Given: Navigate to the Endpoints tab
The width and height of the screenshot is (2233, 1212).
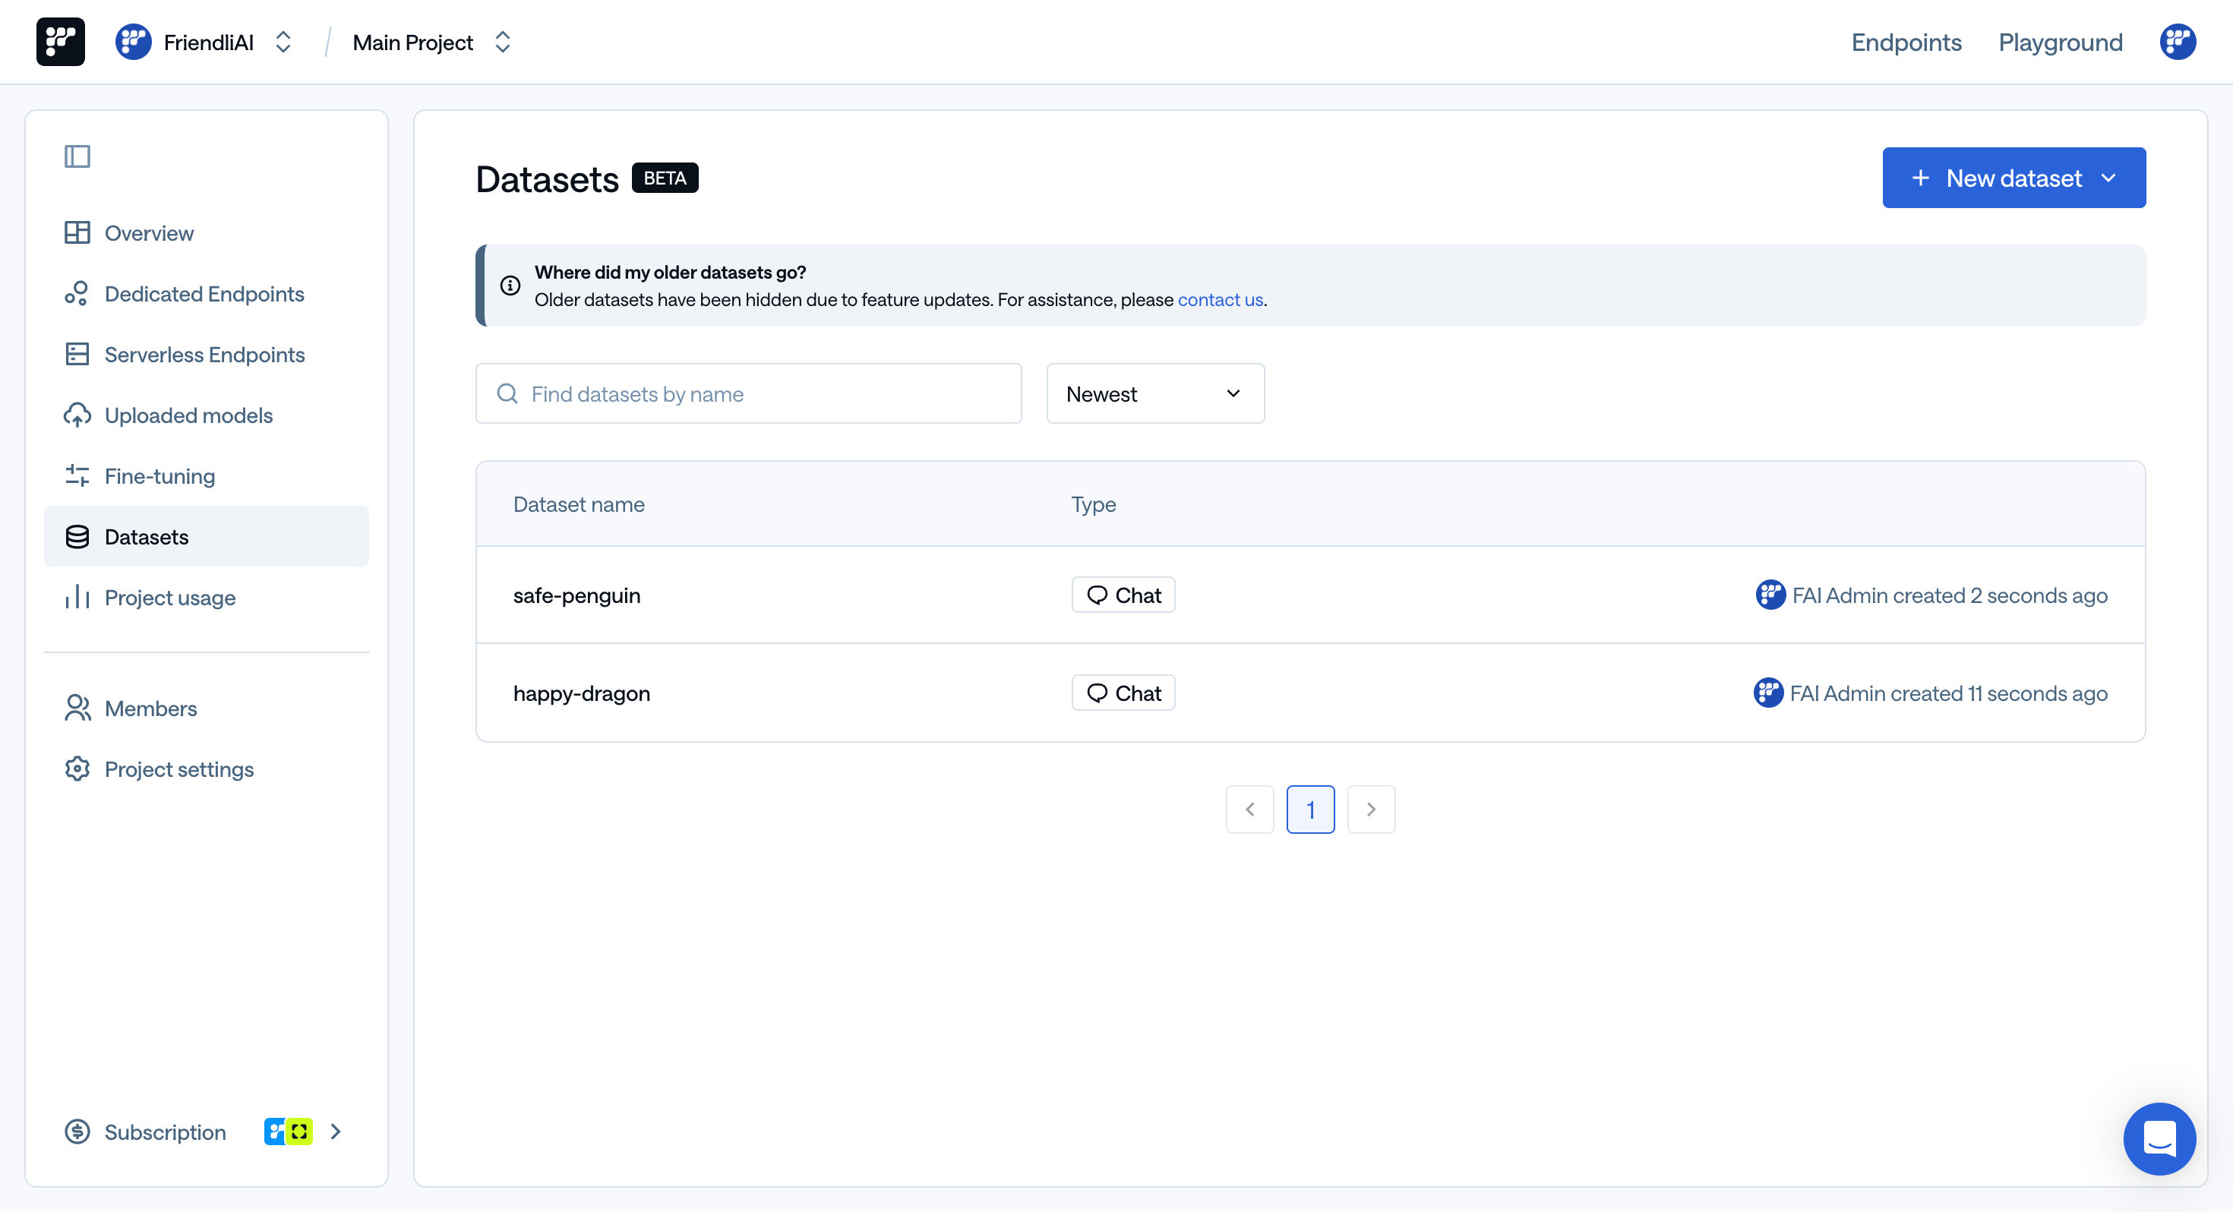Looking at the screenshot, I should 1906,42.
